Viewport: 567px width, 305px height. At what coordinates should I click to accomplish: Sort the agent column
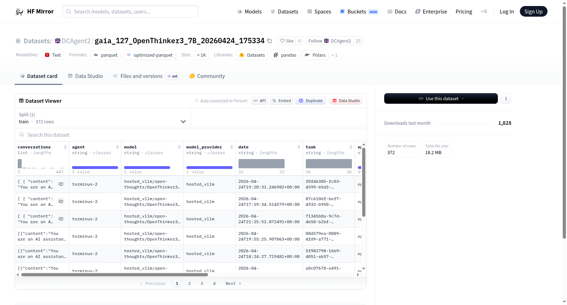tap(117, 147)
